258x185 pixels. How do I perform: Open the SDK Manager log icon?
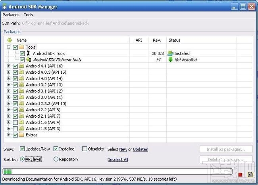[x=250, y=174]
